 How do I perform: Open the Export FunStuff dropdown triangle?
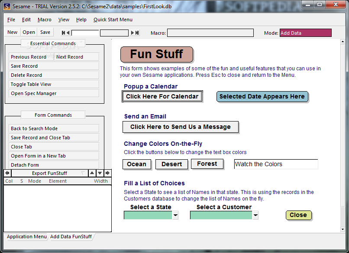(x=83, y=173)
